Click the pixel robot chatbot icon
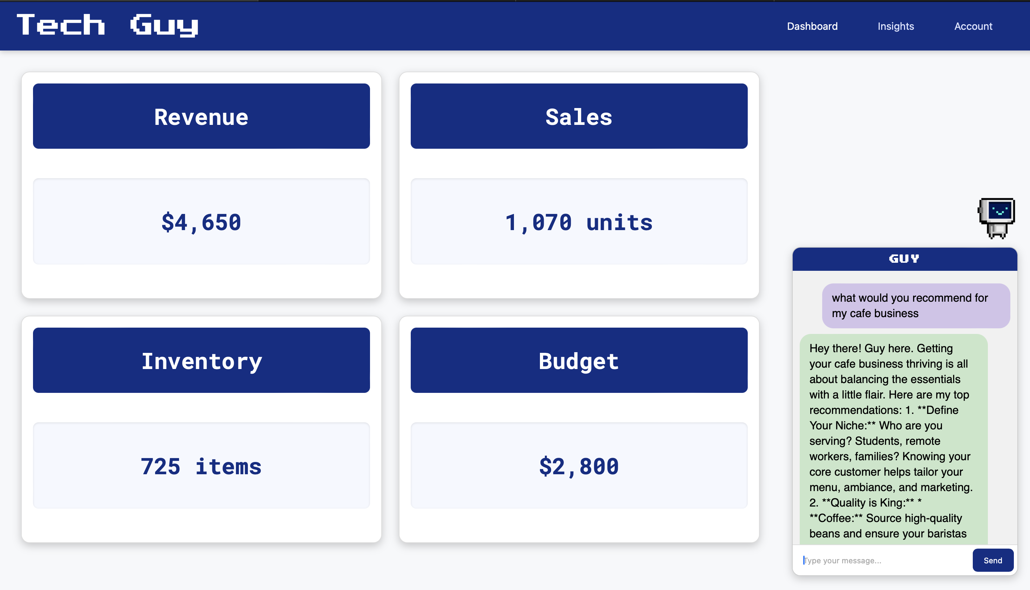 click(x=997, y=217)
